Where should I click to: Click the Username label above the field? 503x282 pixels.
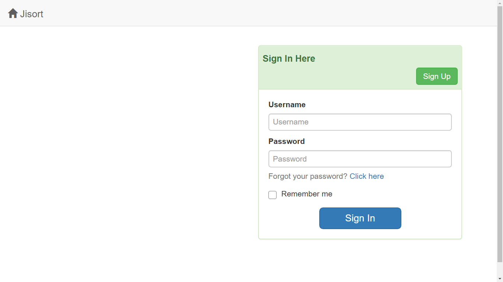[287, 105]
